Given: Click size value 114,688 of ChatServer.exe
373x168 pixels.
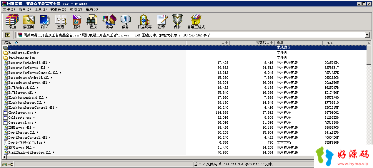Looking at the screenshot, I should [222, 112].
